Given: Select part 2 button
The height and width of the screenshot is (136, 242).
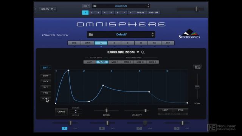Looking at the screenshot, I should pyautogui.click(x=92, y=12).
